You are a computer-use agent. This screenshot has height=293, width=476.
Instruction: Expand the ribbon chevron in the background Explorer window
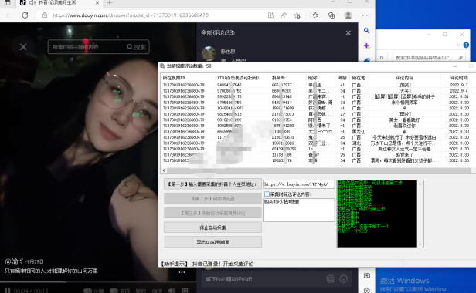tap(458, 45)
